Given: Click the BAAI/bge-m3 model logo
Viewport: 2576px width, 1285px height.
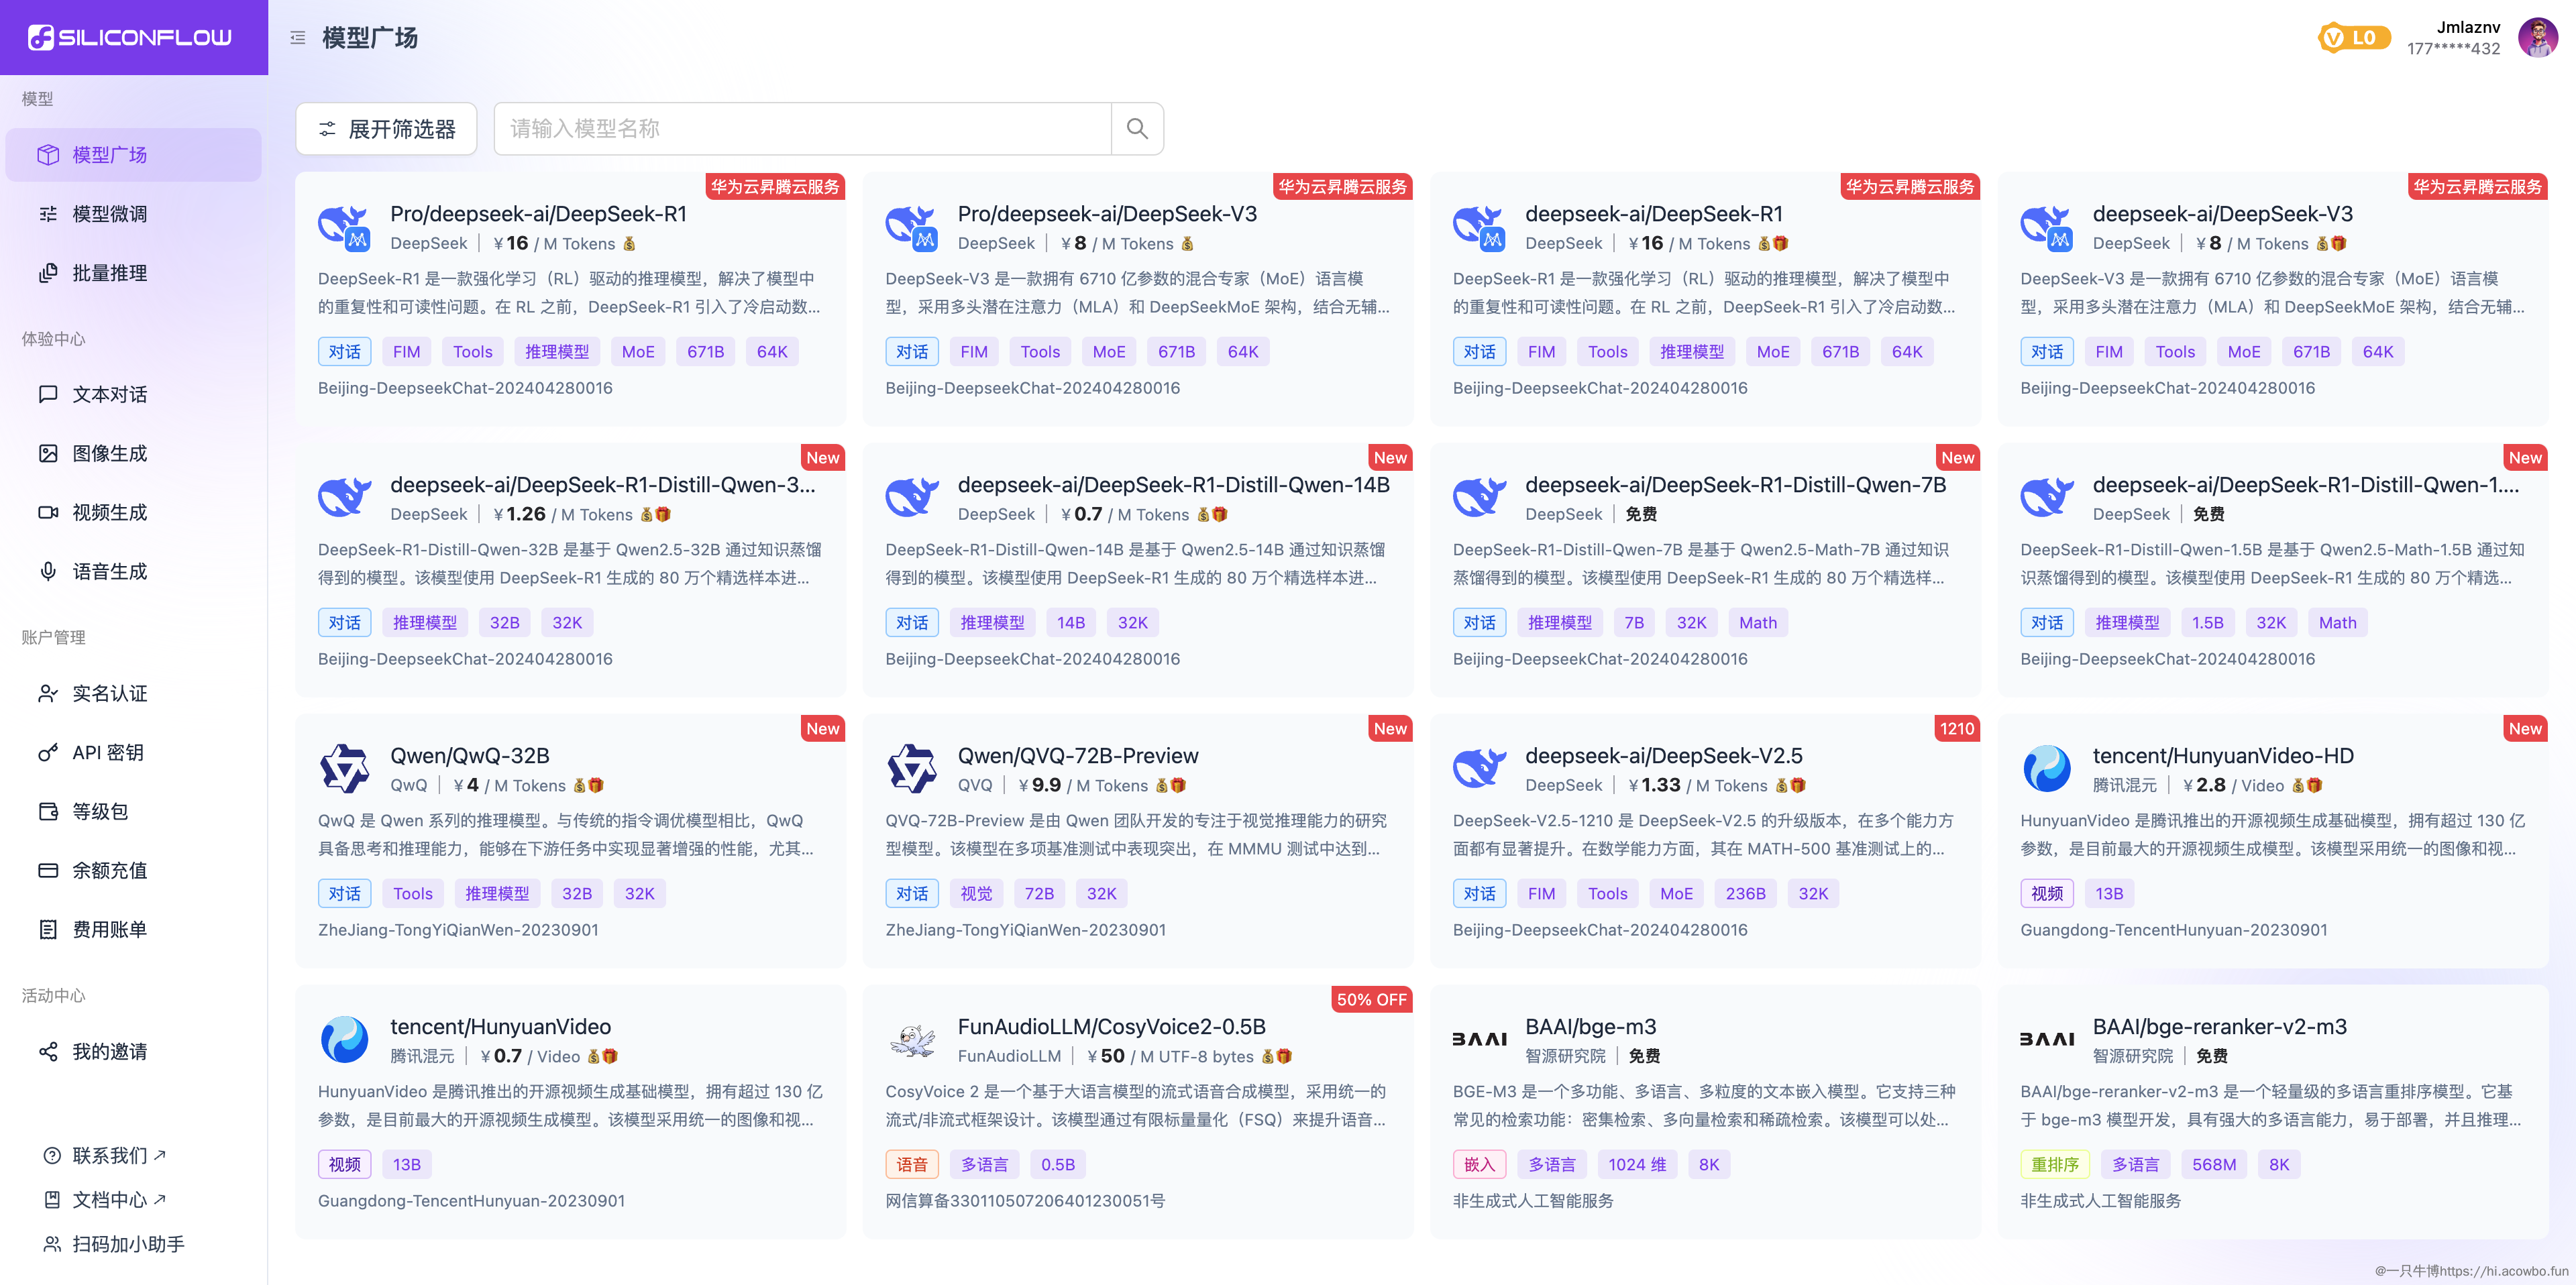Looking at the screenshot, I should pos(1479,1040).
